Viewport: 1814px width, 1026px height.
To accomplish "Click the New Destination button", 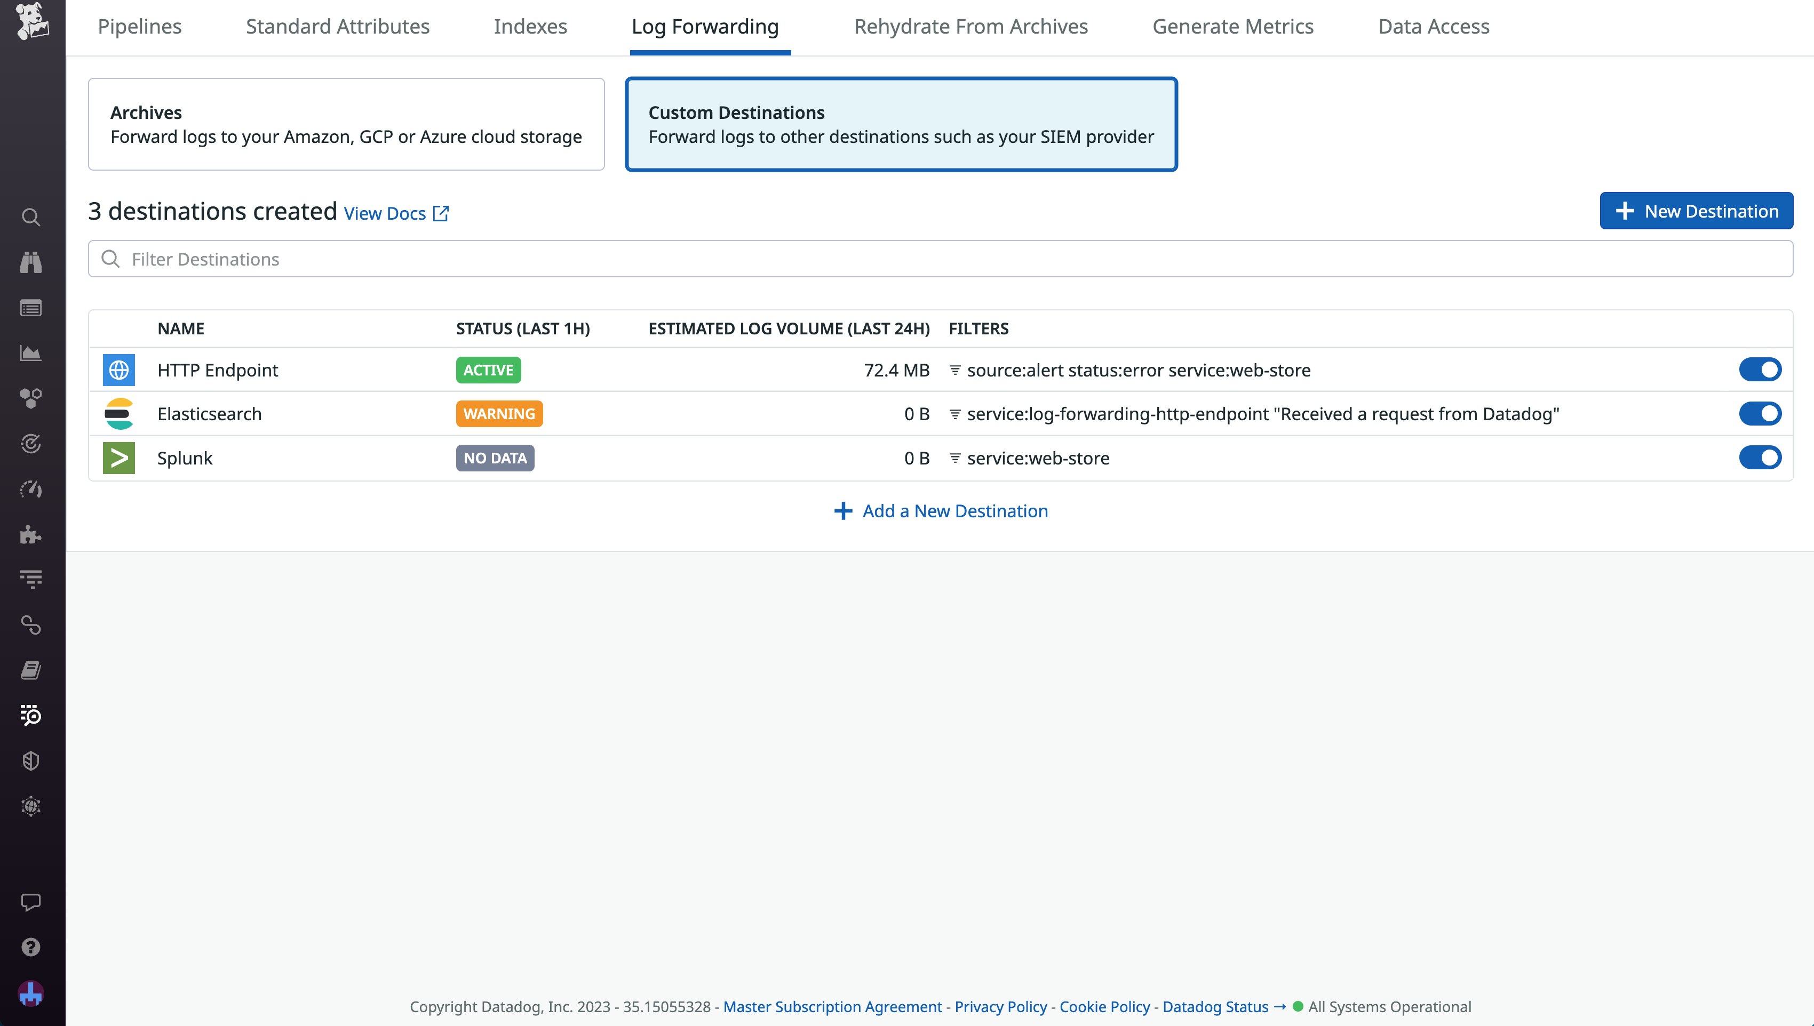I will click(x=1696, y=210).
